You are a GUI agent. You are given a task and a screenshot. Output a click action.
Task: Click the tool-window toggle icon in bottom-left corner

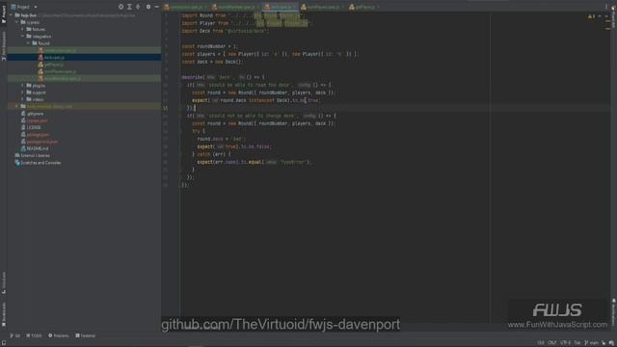(4, 343)
